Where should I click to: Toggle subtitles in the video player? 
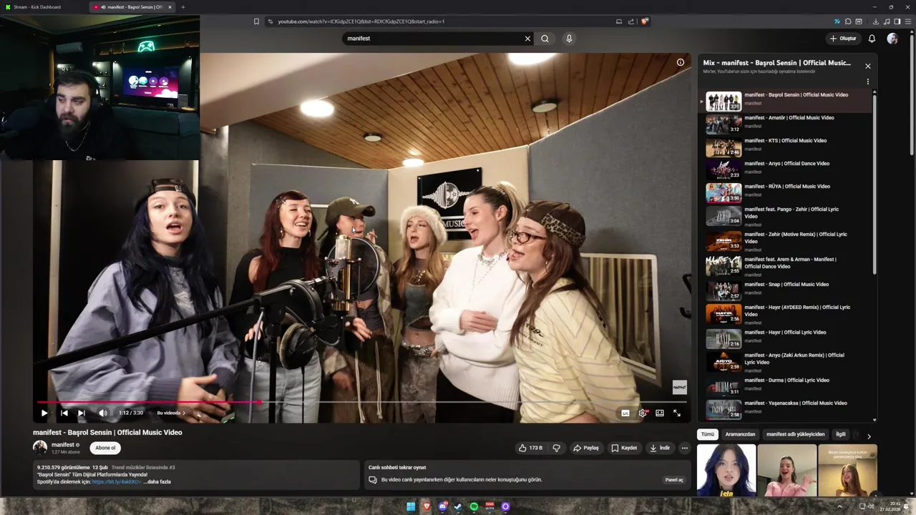625,413
